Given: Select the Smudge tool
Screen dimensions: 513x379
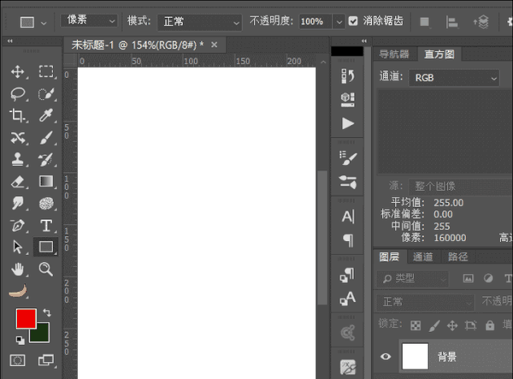Looking at the screenshot, I should coord(18,204).
